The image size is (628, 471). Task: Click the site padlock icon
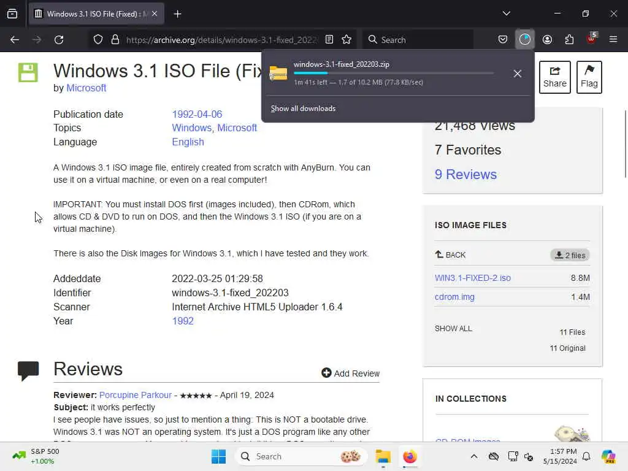[115, 40]
